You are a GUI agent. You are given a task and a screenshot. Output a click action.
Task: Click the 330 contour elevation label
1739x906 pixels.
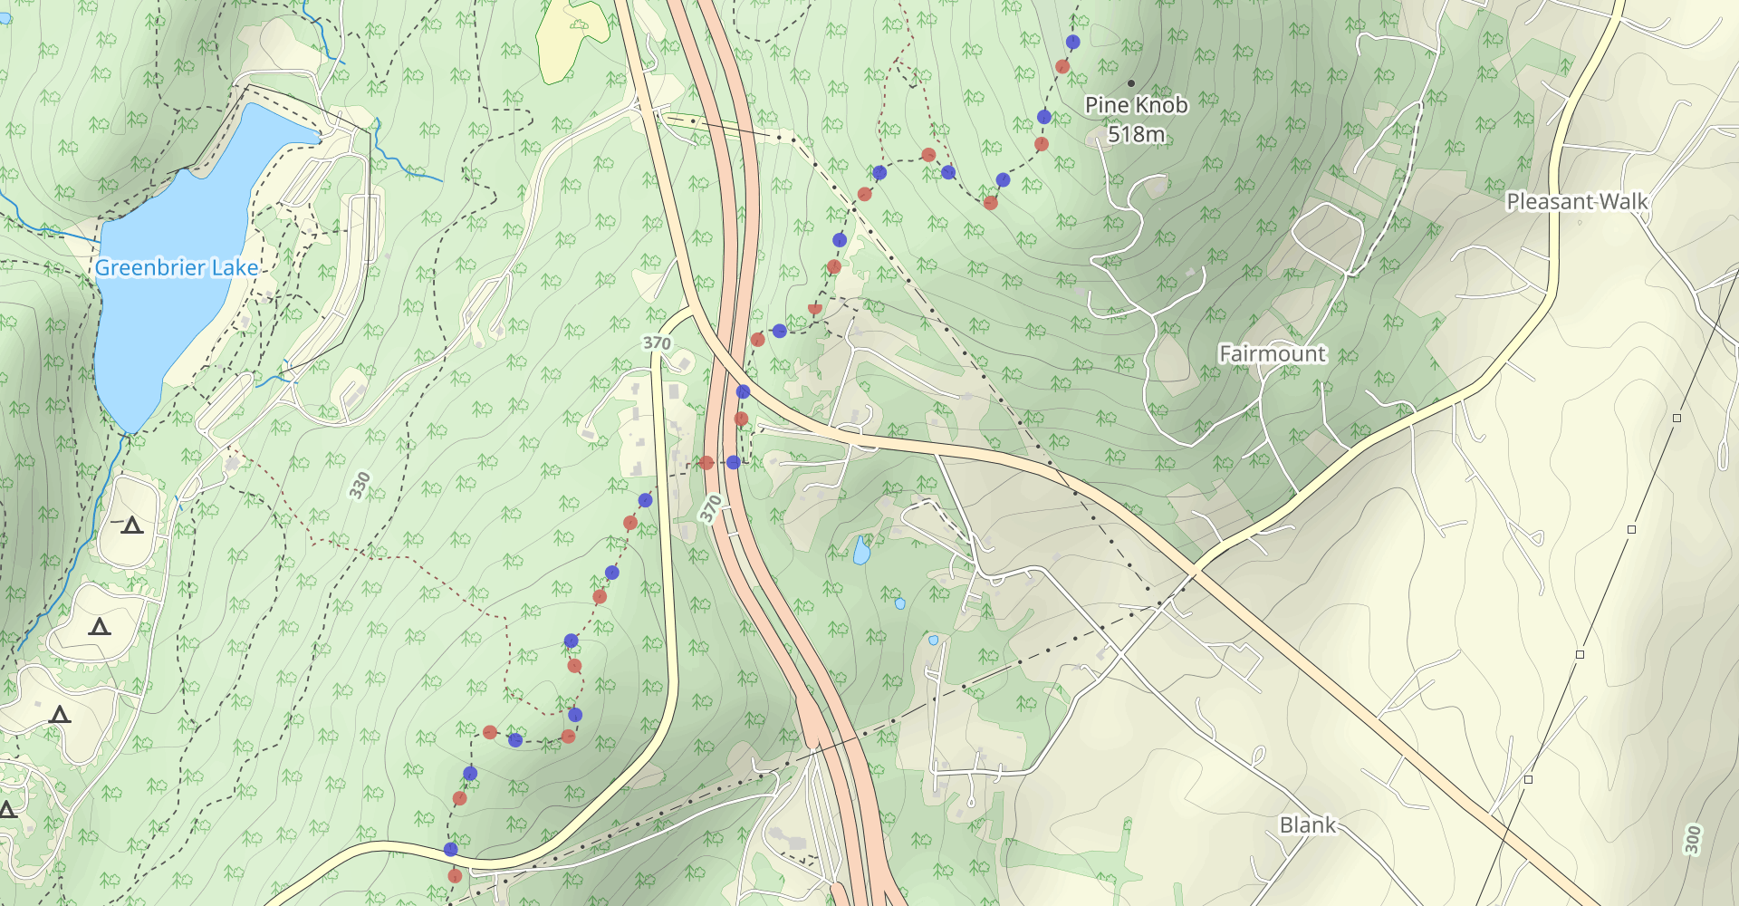click(x=360, y=486)
